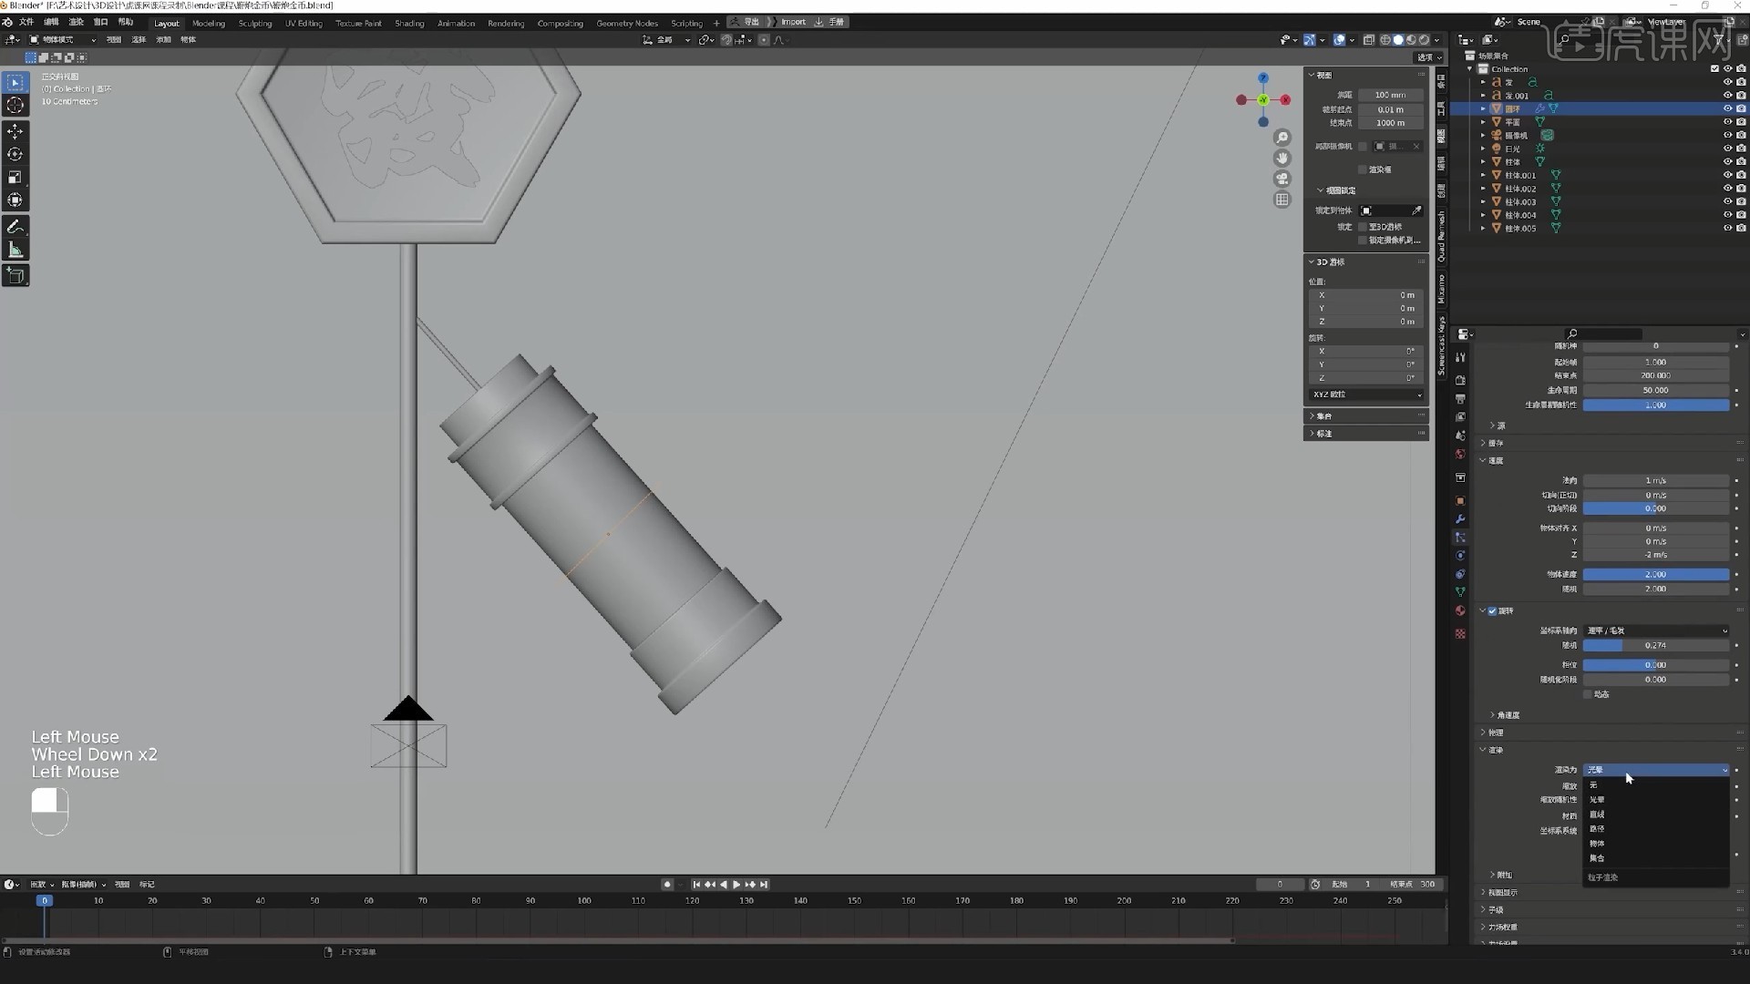Viewport: 1750px width, 984px height.
Task: Expand the 柱体.001 object in outliner
Action: (1483, 176)
